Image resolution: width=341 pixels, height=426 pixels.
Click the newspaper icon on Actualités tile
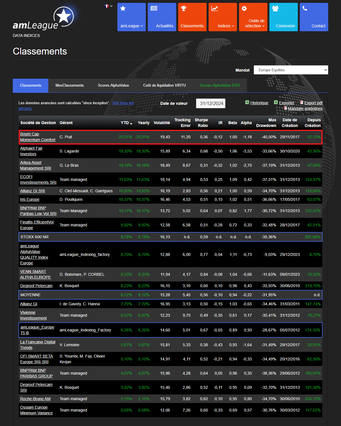pos(154,8)
